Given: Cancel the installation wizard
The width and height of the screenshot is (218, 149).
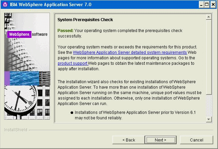Looking at the screenshot, I should tap(196, 140).
